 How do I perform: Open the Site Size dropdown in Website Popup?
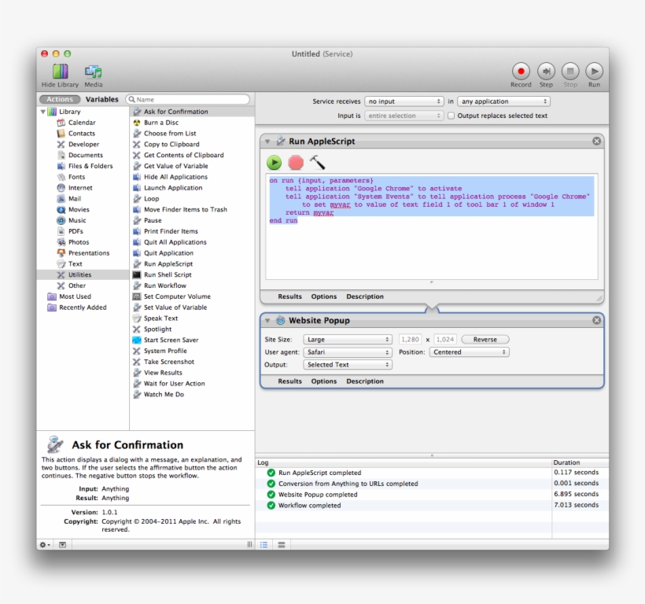(348, 338)
